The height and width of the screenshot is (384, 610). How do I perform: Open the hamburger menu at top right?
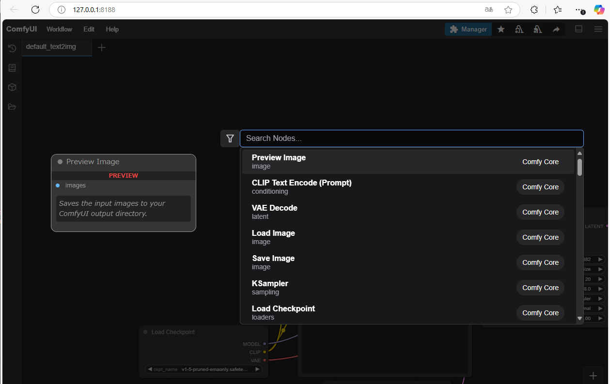598,29
